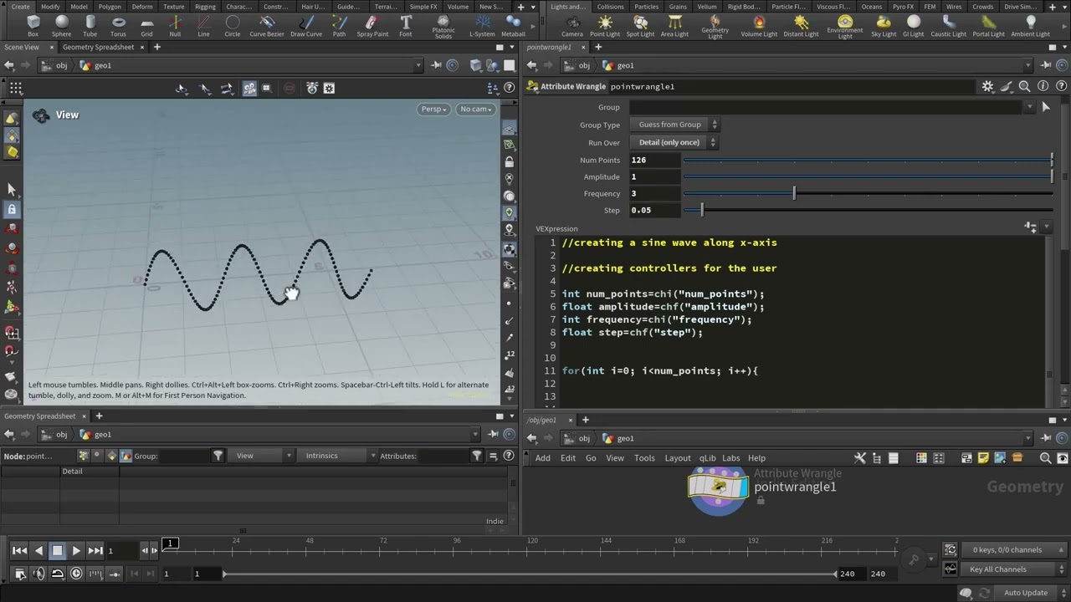The image size is (1071, 602).
Task: Click the Amplitude value field
Action: [654, 177]
